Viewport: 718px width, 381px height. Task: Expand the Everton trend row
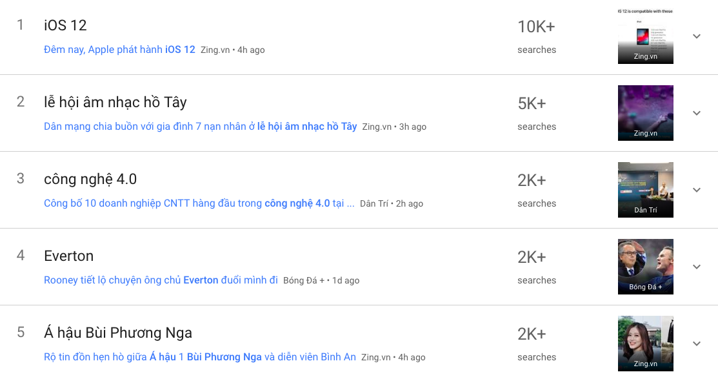point(696,267)
